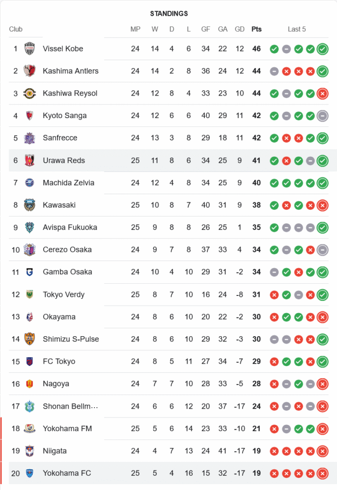Open the Machida Zelvia team page
337x490 pixels.
point(68,183)
